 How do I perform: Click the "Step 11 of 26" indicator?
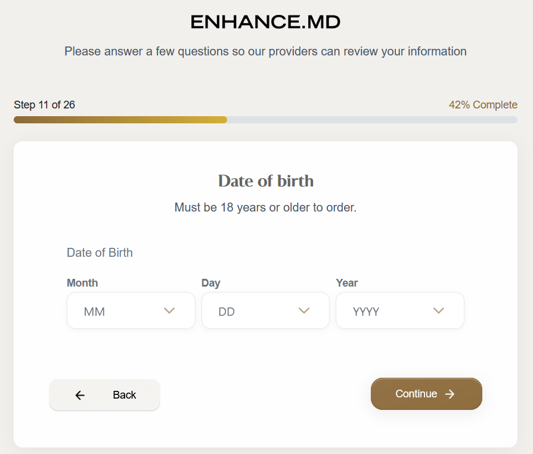tap(44, 105)
